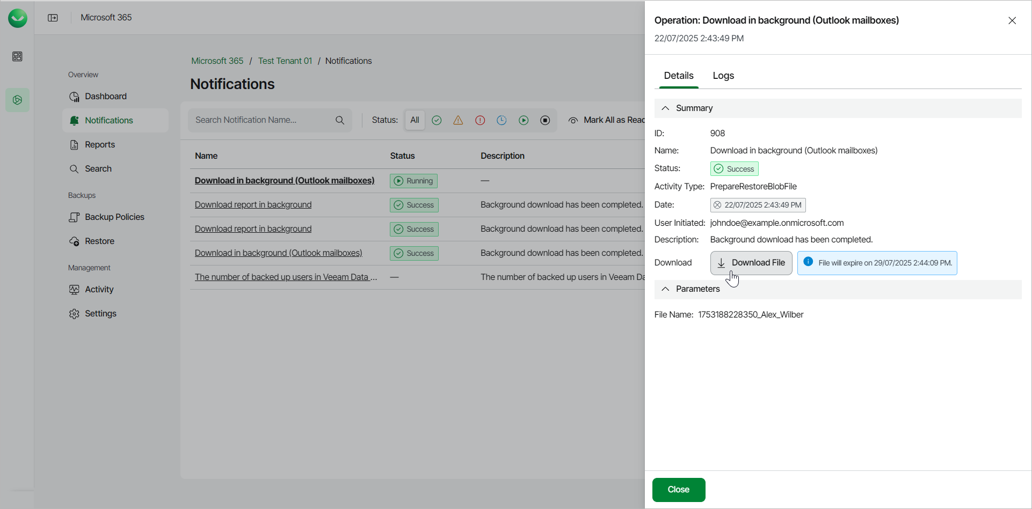Open the apps grid icon in left rail
This screenshot has height=509, width=1032.
[x=17, y=56]
